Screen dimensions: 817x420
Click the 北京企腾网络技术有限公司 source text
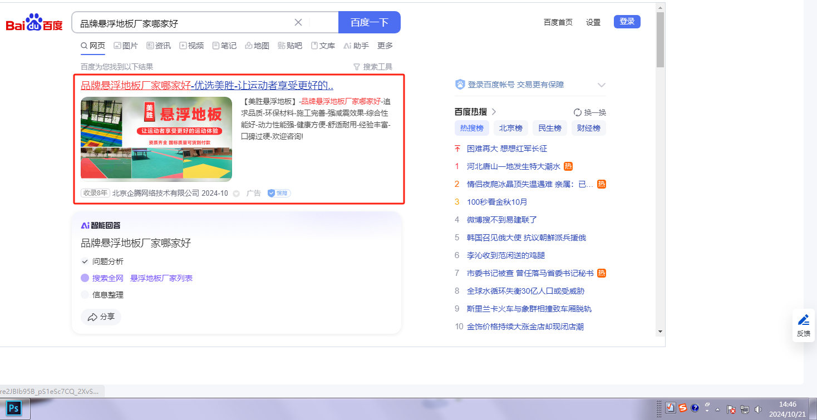point(156,193)
